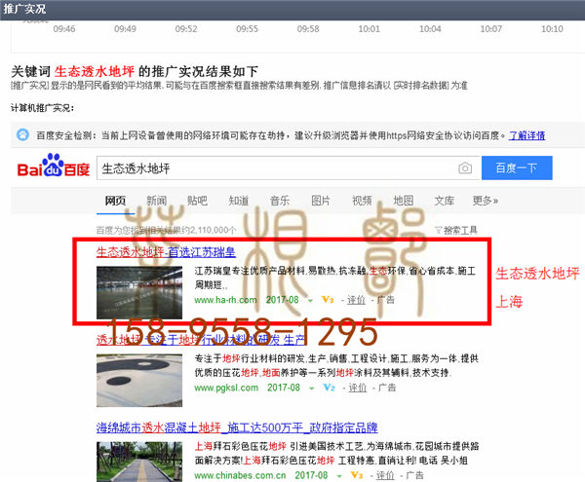The width and height of the screenshot is (585, 482).
Task: Switch to the 视频 tab
Action: click(x=362, y=201)
